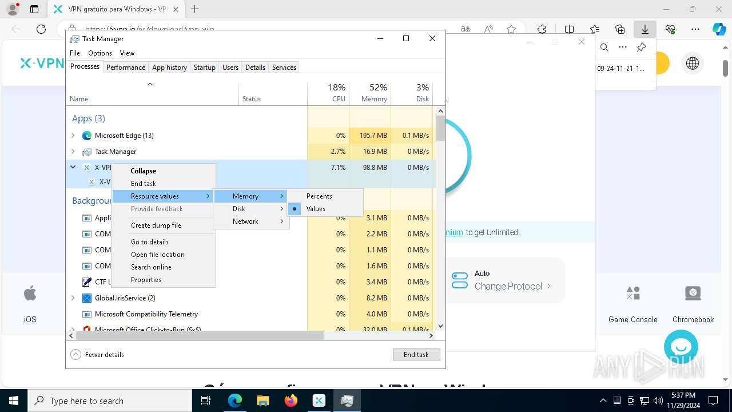Image resolution: width=732 pixels, height=412 pixels.
Task: Pin the downloads panel
Action: (642, 47)
